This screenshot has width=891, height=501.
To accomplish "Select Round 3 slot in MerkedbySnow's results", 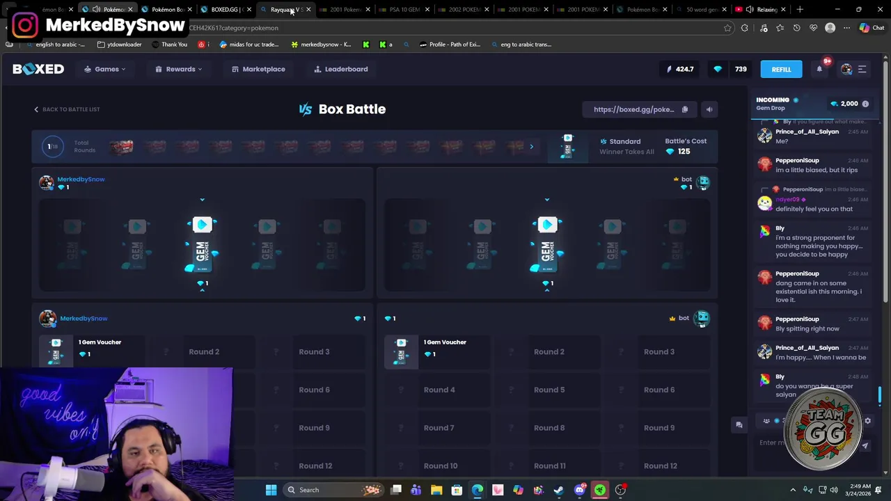I will coord(314,351).
